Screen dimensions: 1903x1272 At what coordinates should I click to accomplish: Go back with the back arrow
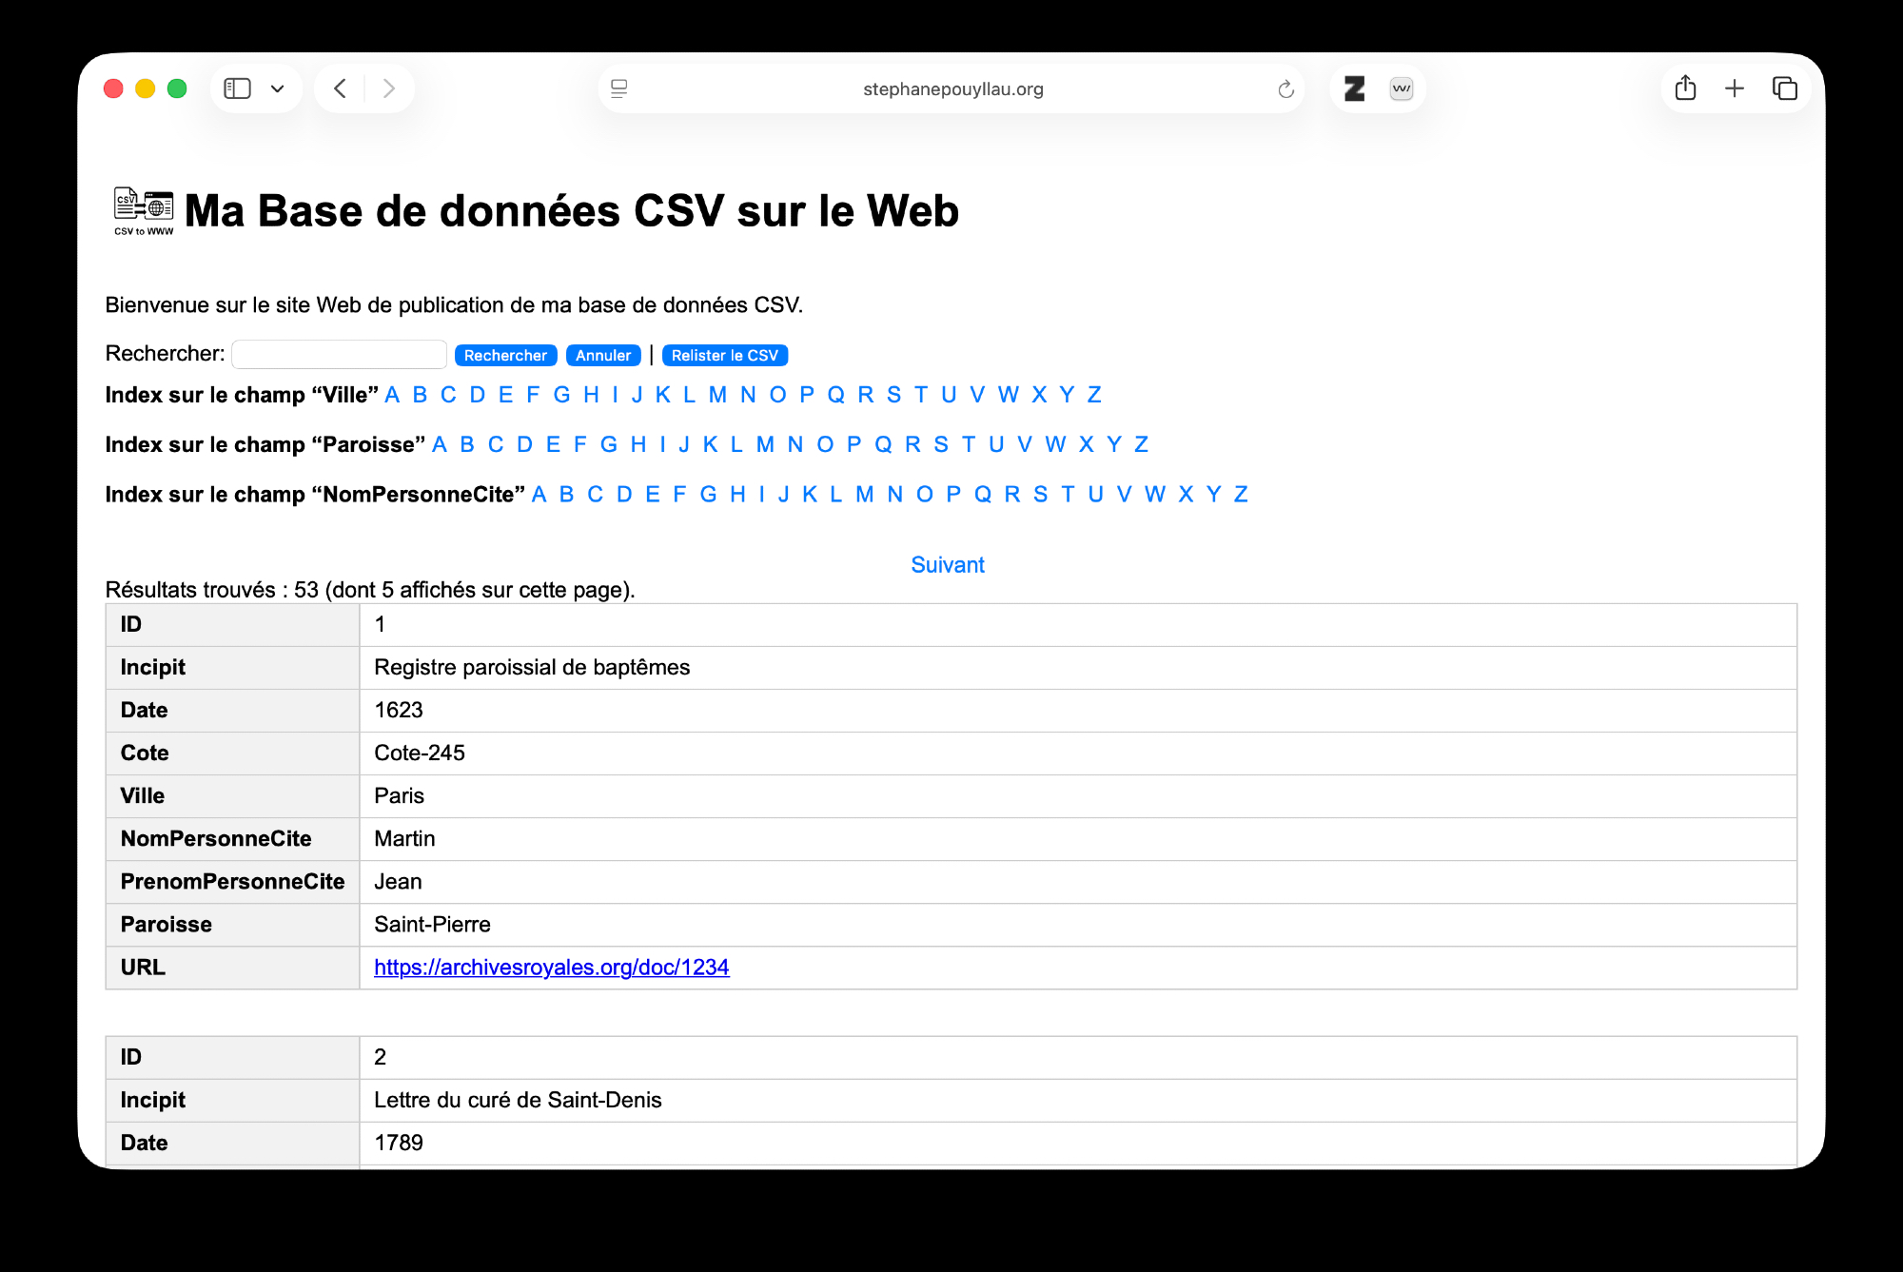pyautogui.click(x=341, y=88)
